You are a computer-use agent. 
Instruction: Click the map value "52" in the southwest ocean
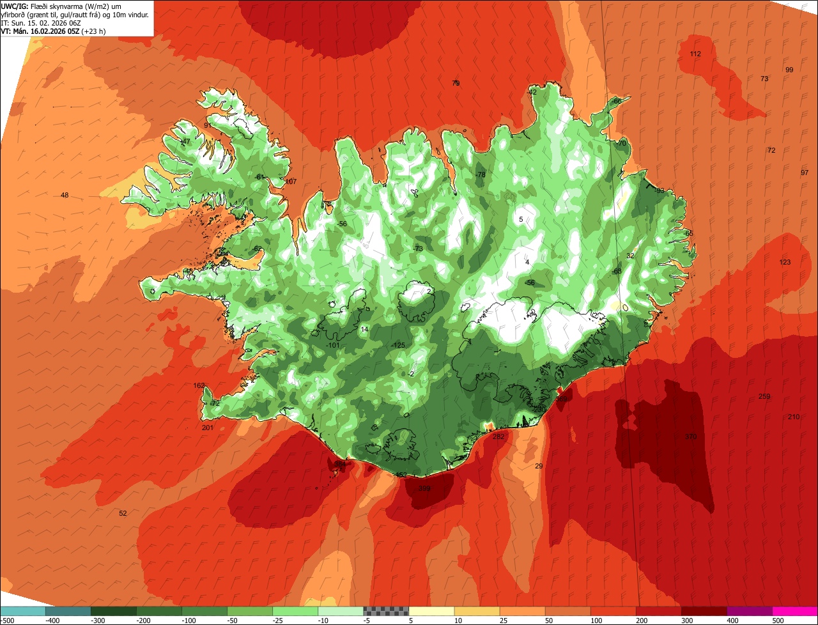click(123, 513)
